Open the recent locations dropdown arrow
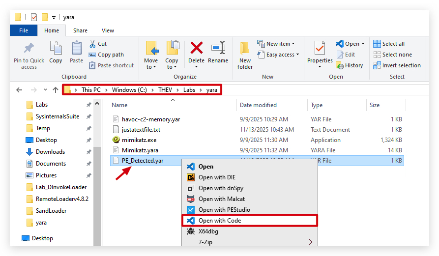This screenshot has width=439, height=256. (x=45, y=90)
